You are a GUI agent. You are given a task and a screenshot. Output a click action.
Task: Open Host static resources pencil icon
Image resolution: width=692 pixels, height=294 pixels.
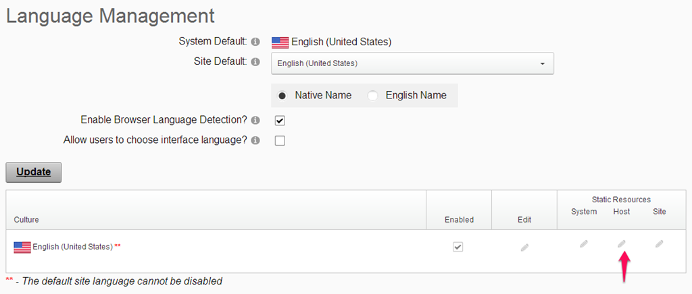coord(622,243)
